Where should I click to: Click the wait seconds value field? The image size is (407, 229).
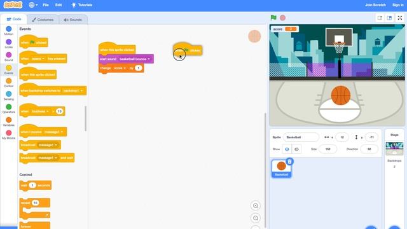(x=32, y=185)
